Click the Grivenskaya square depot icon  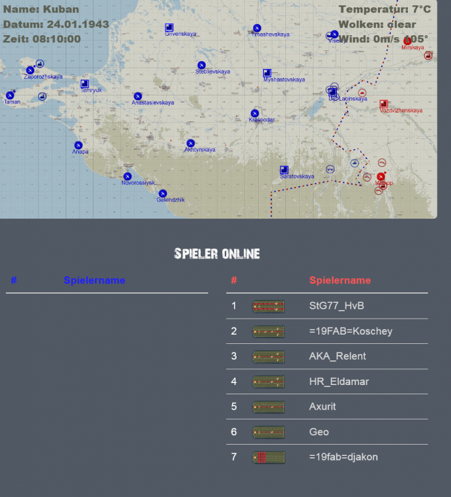[169, 28]
